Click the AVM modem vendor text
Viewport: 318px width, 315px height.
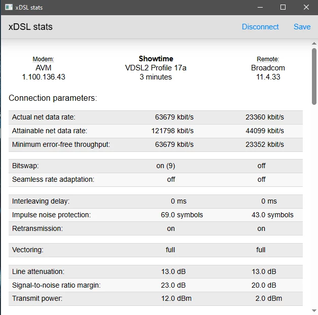pyautogui.click(x=44, y=68)
